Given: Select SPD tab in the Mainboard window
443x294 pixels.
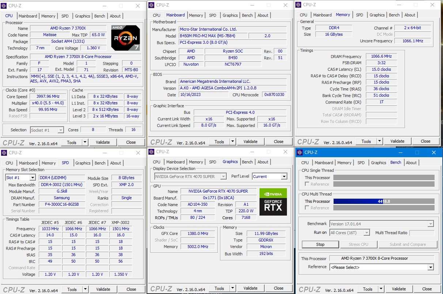Looking at the screenshot, I should 212,15.
